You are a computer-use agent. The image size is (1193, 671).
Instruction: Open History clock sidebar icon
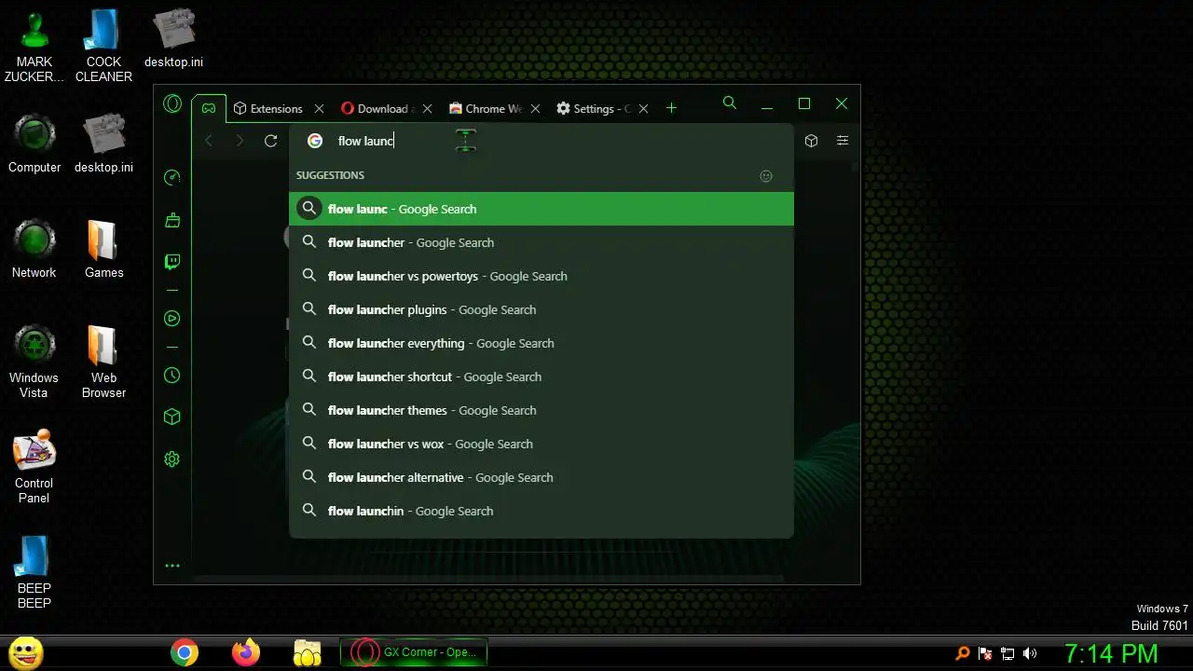tap(171, 376)
